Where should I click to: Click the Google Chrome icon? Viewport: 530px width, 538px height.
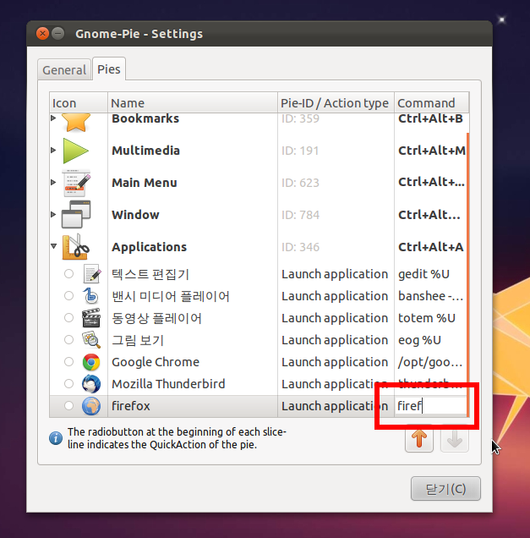pos(91,362)
